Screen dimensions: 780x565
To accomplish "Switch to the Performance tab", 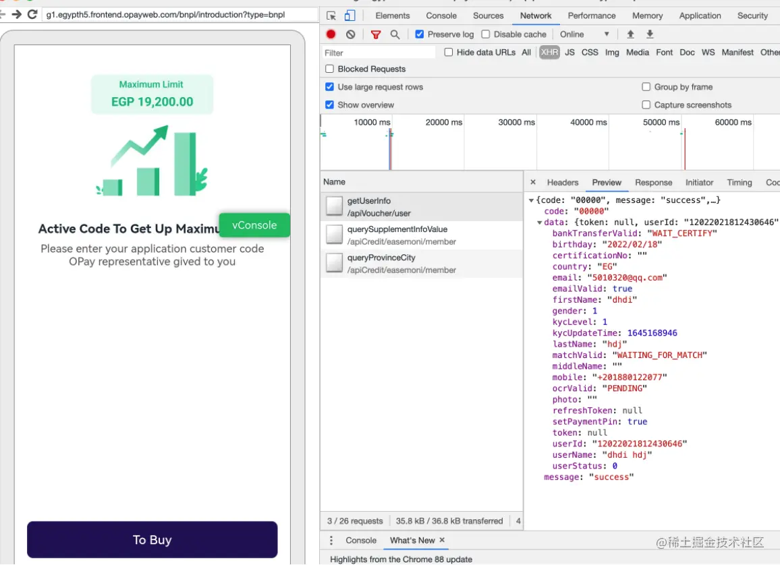I will tap(592, 16).
